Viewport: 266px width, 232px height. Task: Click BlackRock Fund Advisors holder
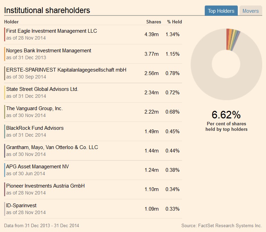pyautogui.click(x=35, y=128)
